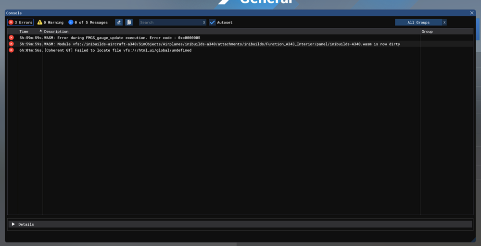Click the sort arrow in the Time column header

(40, 31)
